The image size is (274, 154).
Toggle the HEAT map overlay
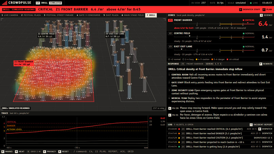(x=20, y=152)
